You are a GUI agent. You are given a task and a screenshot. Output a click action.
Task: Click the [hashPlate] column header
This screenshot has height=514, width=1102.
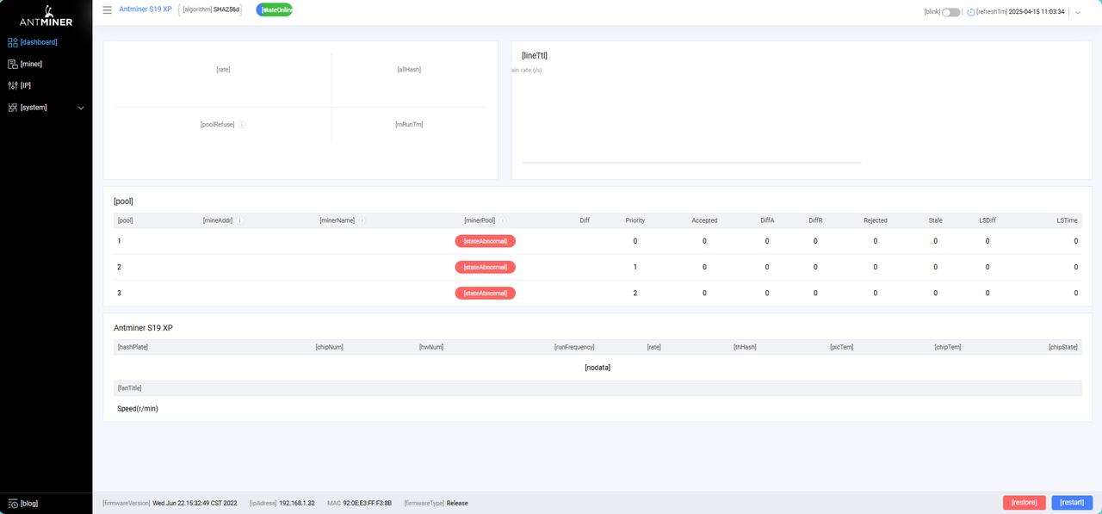tap(133, 347)
